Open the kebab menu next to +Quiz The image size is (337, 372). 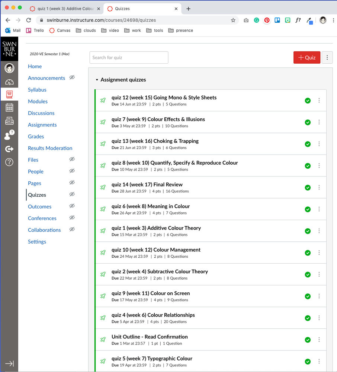coord(327,57)
